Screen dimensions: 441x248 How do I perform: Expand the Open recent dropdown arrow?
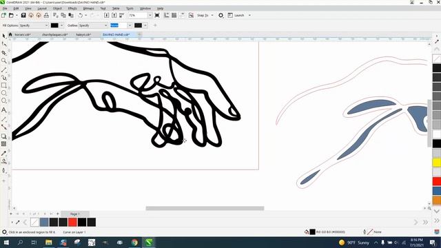coord(17,15)
